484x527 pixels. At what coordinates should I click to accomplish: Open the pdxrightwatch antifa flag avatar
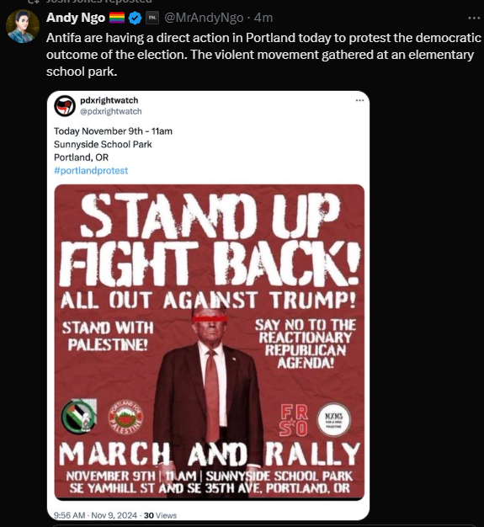click(65, 106)
